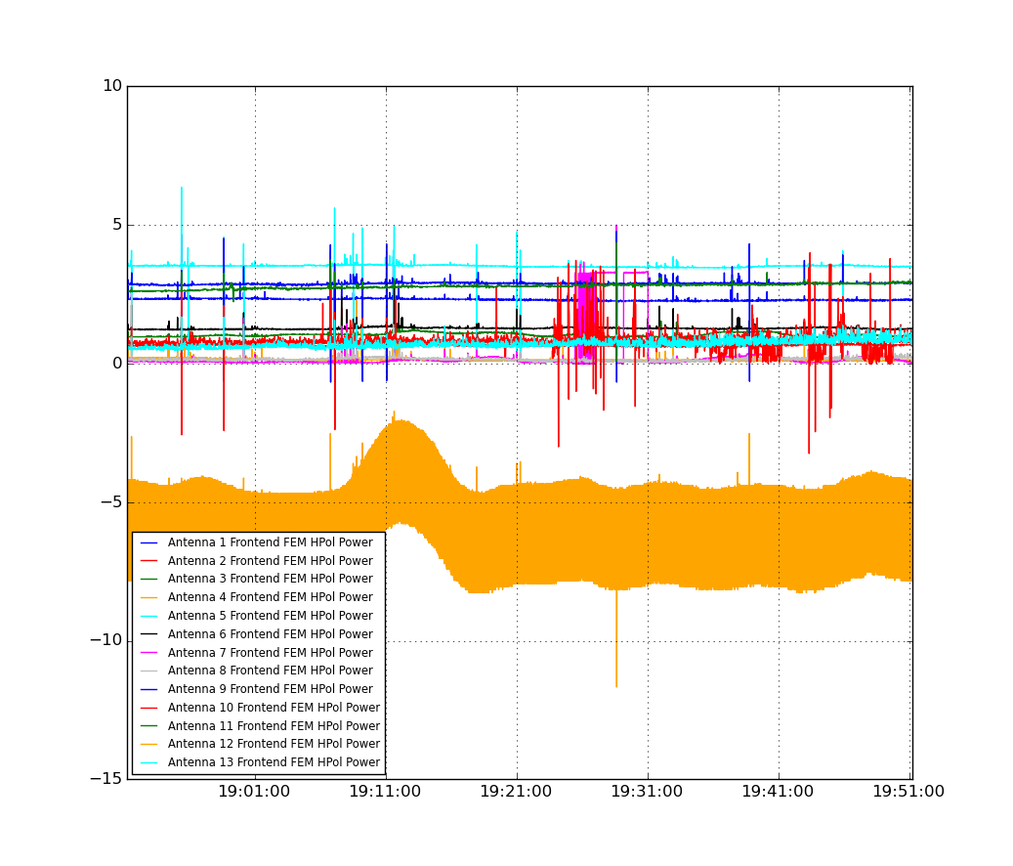The image size is (1013, 866).
Task: Click the Antenna 10 Frontend FEM HPol Power entry
Action: click(x=261, y=708)
